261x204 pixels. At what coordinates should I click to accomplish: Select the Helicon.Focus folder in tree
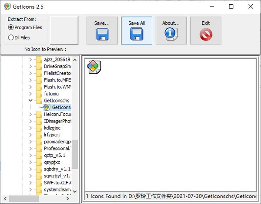pos(57,114)
